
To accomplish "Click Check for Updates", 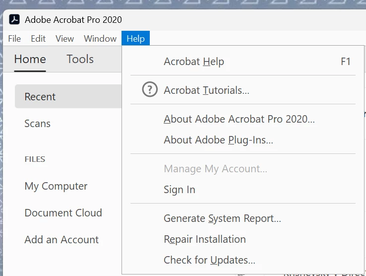I will [x=209, y=260].
